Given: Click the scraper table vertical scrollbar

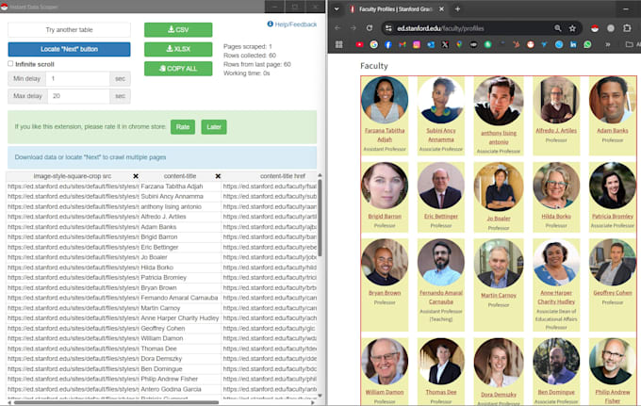Looking at the screenshot, I should point(320,218).
